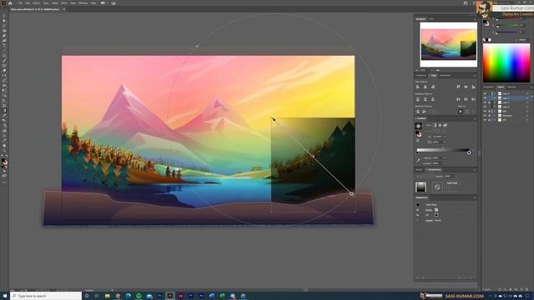
Task: Click the black right gradient stop
Action: click(x=469, y=152)
